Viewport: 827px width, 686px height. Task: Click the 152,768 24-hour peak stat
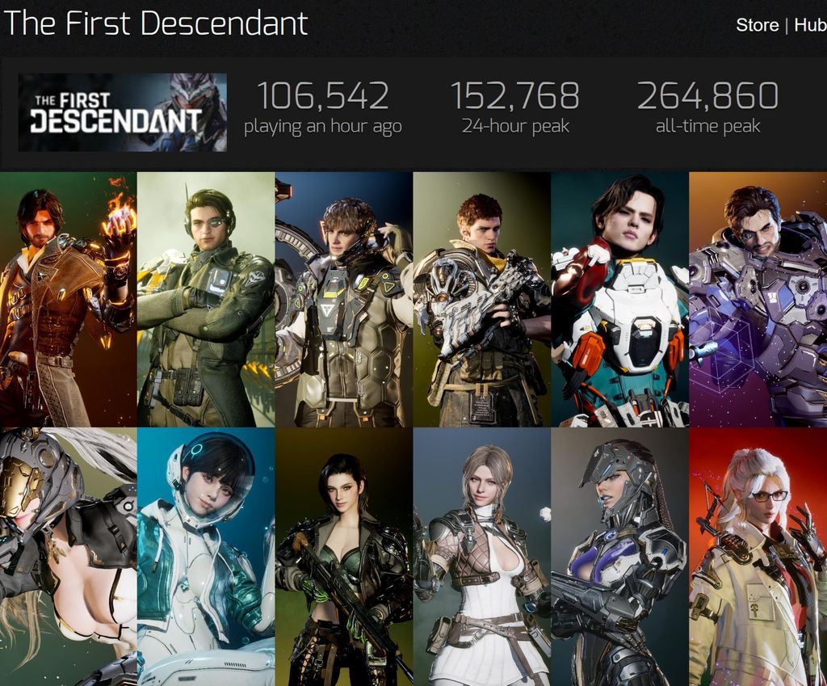514,95
